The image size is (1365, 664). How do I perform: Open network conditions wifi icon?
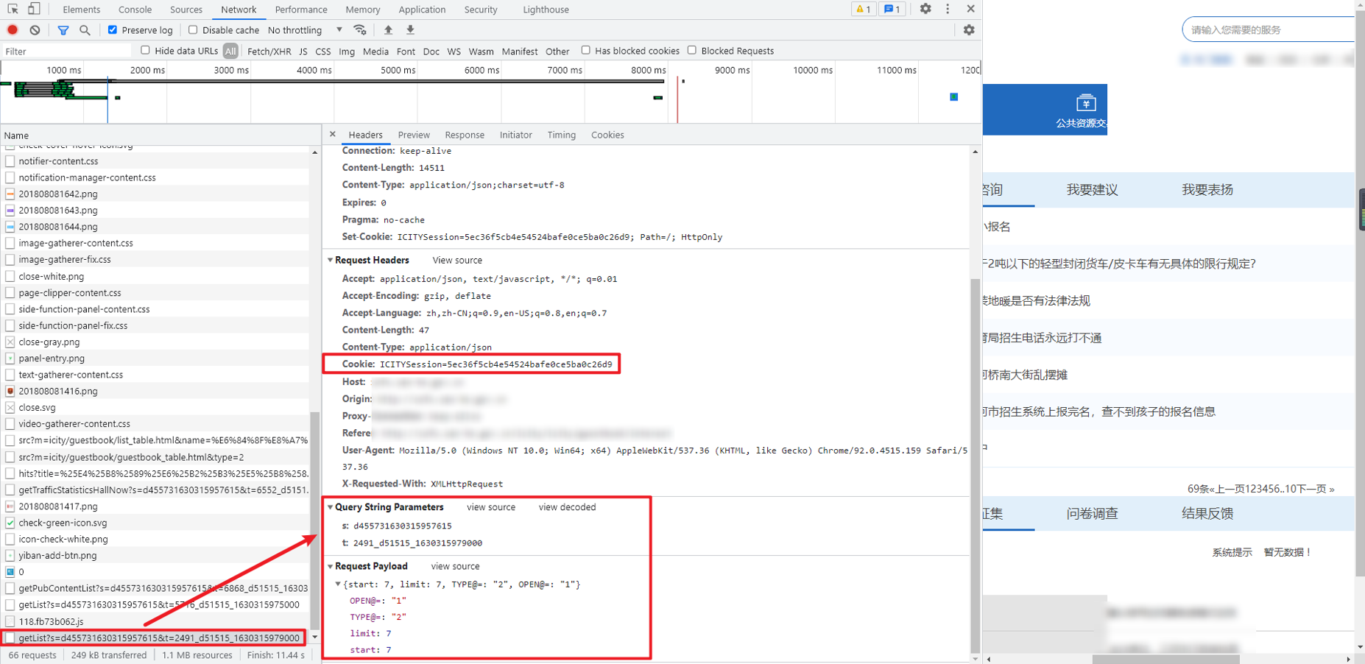click(360, 30)
